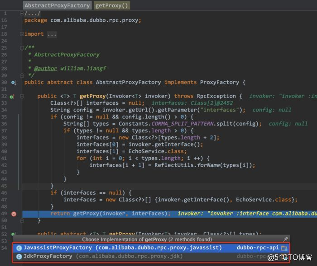Click the dubbo-rpc-api module folder icon

(284, 248)
